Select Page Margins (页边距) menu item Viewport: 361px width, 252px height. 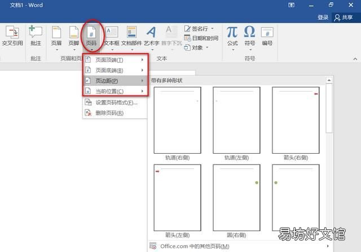click(115, 81)
